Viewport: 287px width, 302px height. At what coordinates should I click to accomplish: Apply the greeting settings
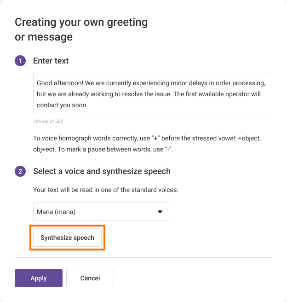tap(39, 278)
